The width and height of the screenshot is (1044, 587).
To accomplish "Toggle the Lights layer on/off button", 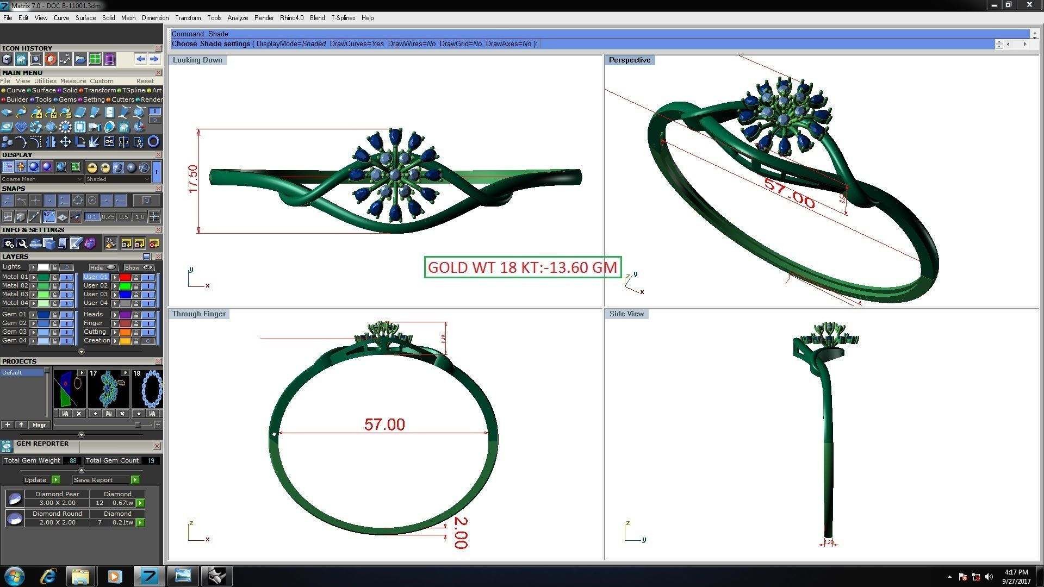I will click(x=66, y=267).
